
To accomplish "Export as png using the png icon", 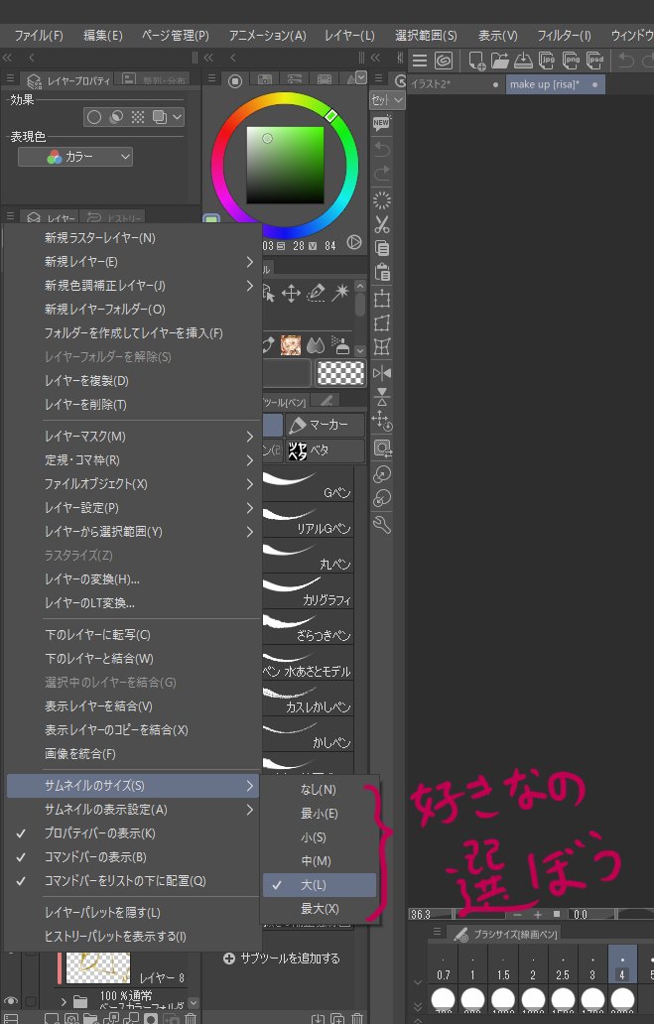I will click(x=571, y=61).
